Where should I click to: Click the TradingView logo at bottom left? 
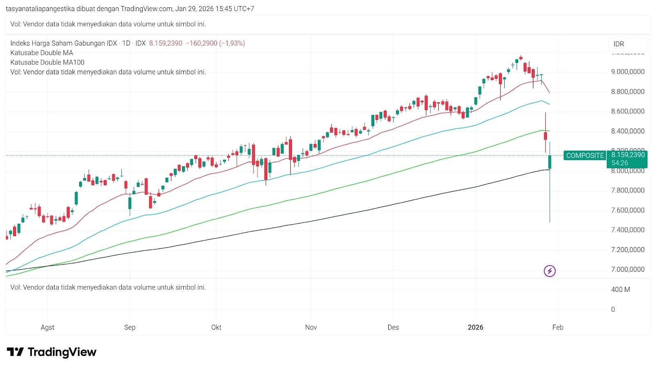click(52, 352)
